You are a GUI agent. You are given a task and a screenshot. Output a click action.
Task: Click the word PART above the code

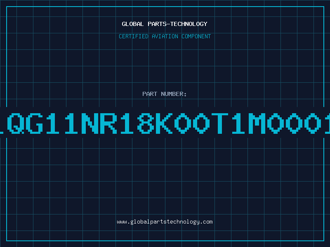click(150, 94)
